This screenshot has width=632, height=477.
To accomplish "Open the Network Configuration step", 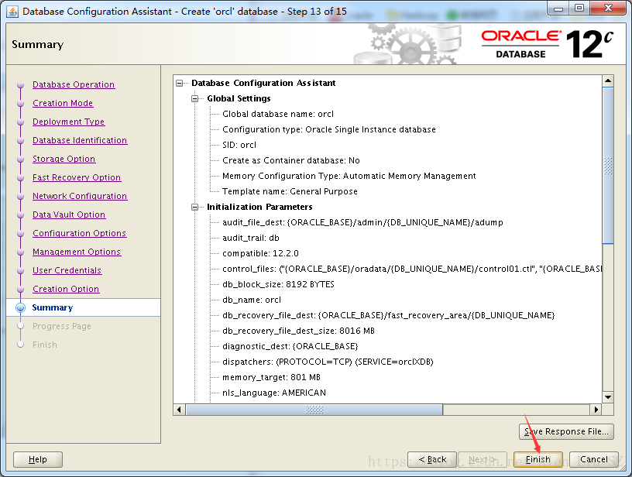I will click(x=80, y=196).
